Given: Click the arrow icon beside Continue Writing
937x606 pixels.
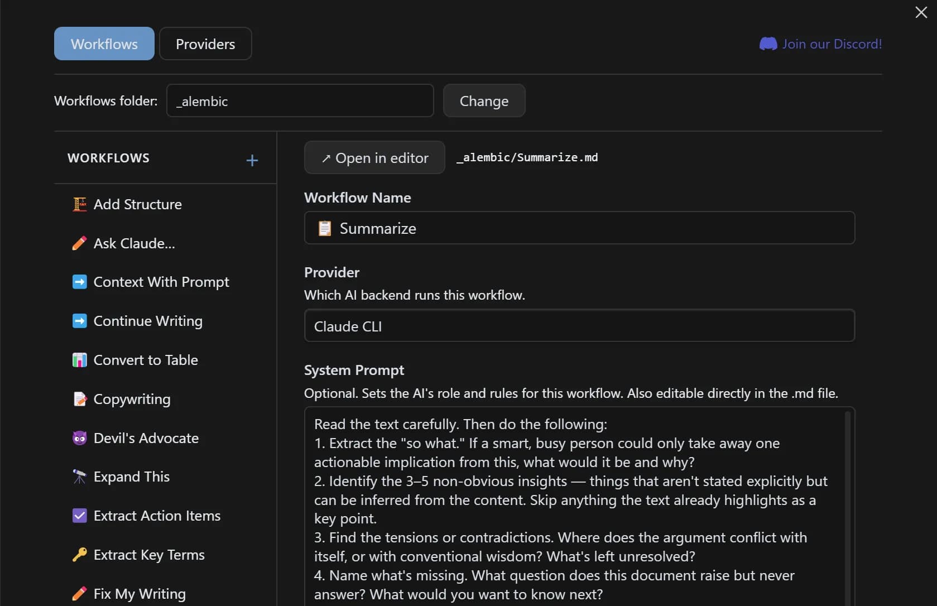Looking at the screenshot, I should pos(80,321).
